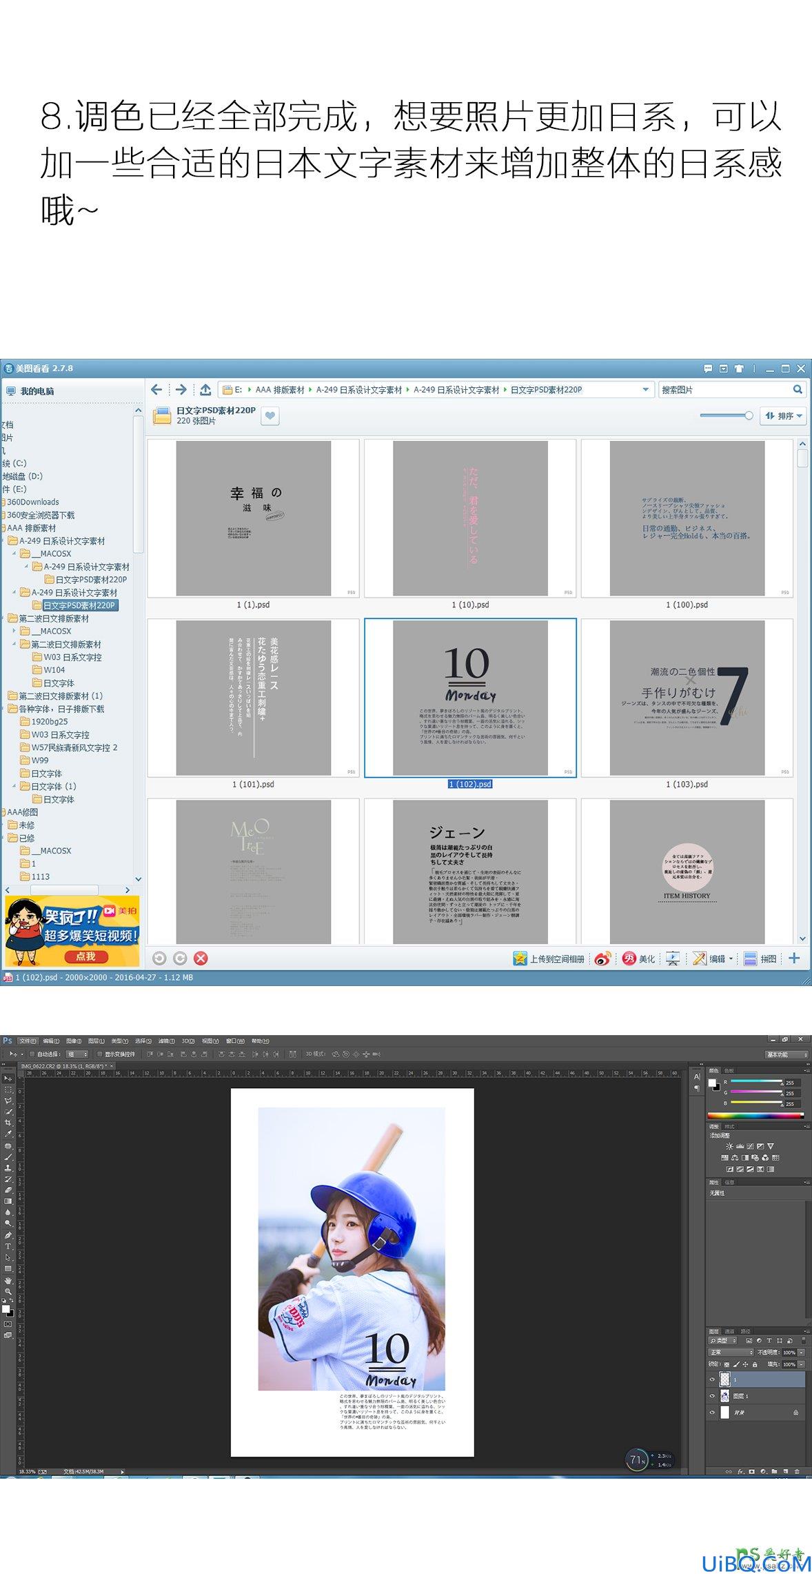Toggle lock position icon
The width and height of the screenshot is (812, 1574).
745,1364
